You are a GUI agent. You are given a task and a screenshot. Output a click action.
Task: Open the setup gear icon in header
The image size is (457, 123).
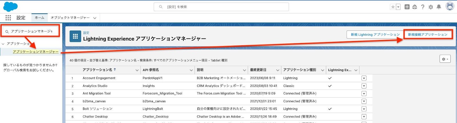click(x=431, y=7)
